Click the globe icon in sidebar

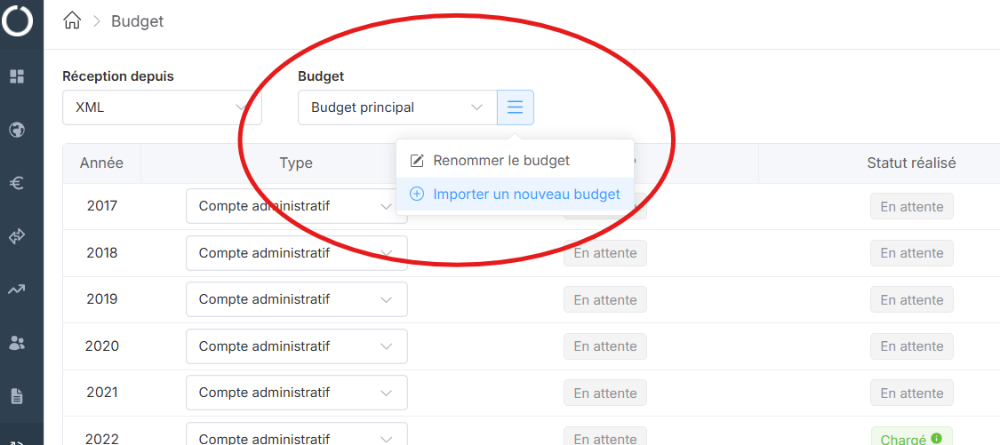16,130
